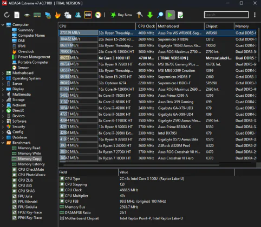Expand the Multimedia tree node
Viewport: 261px width, 227px height.
click(3, 95)
